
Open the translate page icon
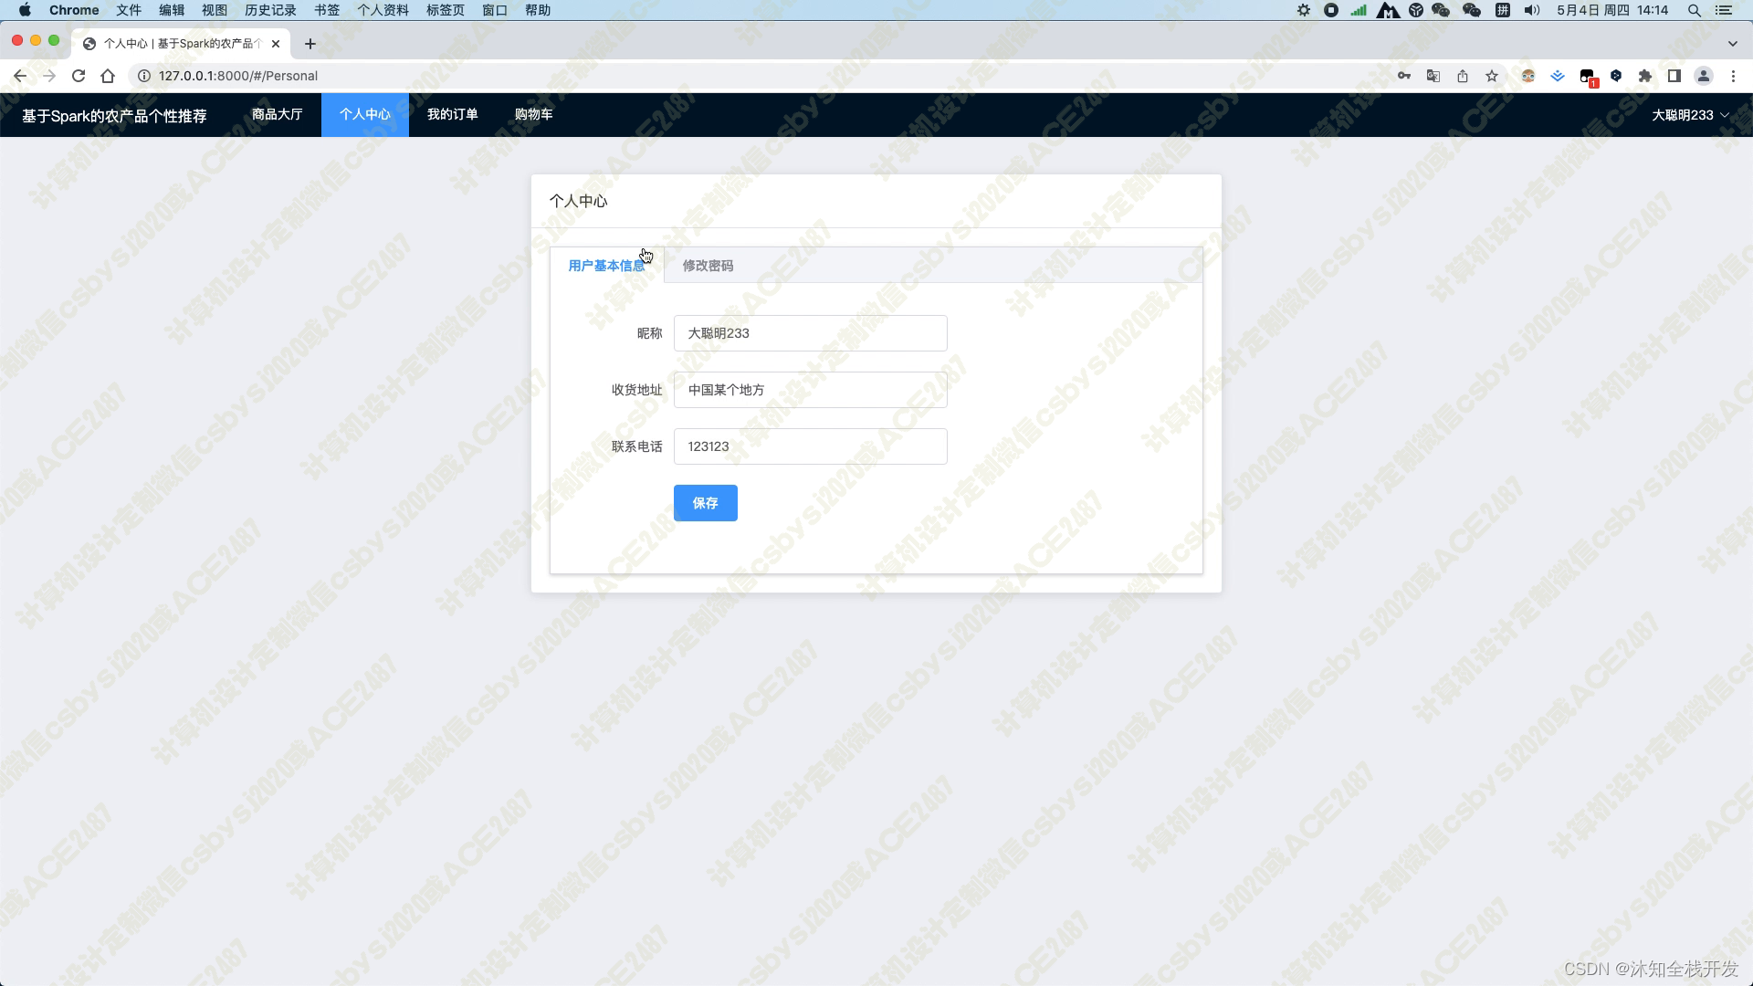click(1433, 76)
